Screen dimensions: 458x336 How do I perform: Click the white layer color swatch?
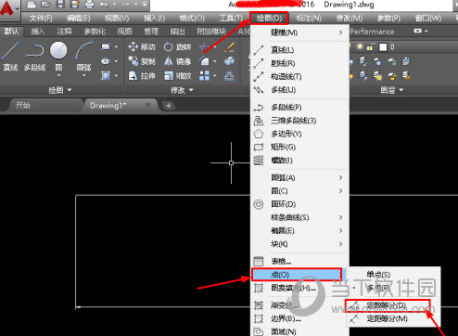[383, 47]
